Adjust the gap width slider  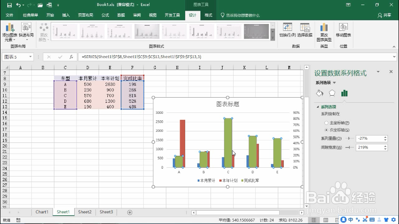[349, 147]
